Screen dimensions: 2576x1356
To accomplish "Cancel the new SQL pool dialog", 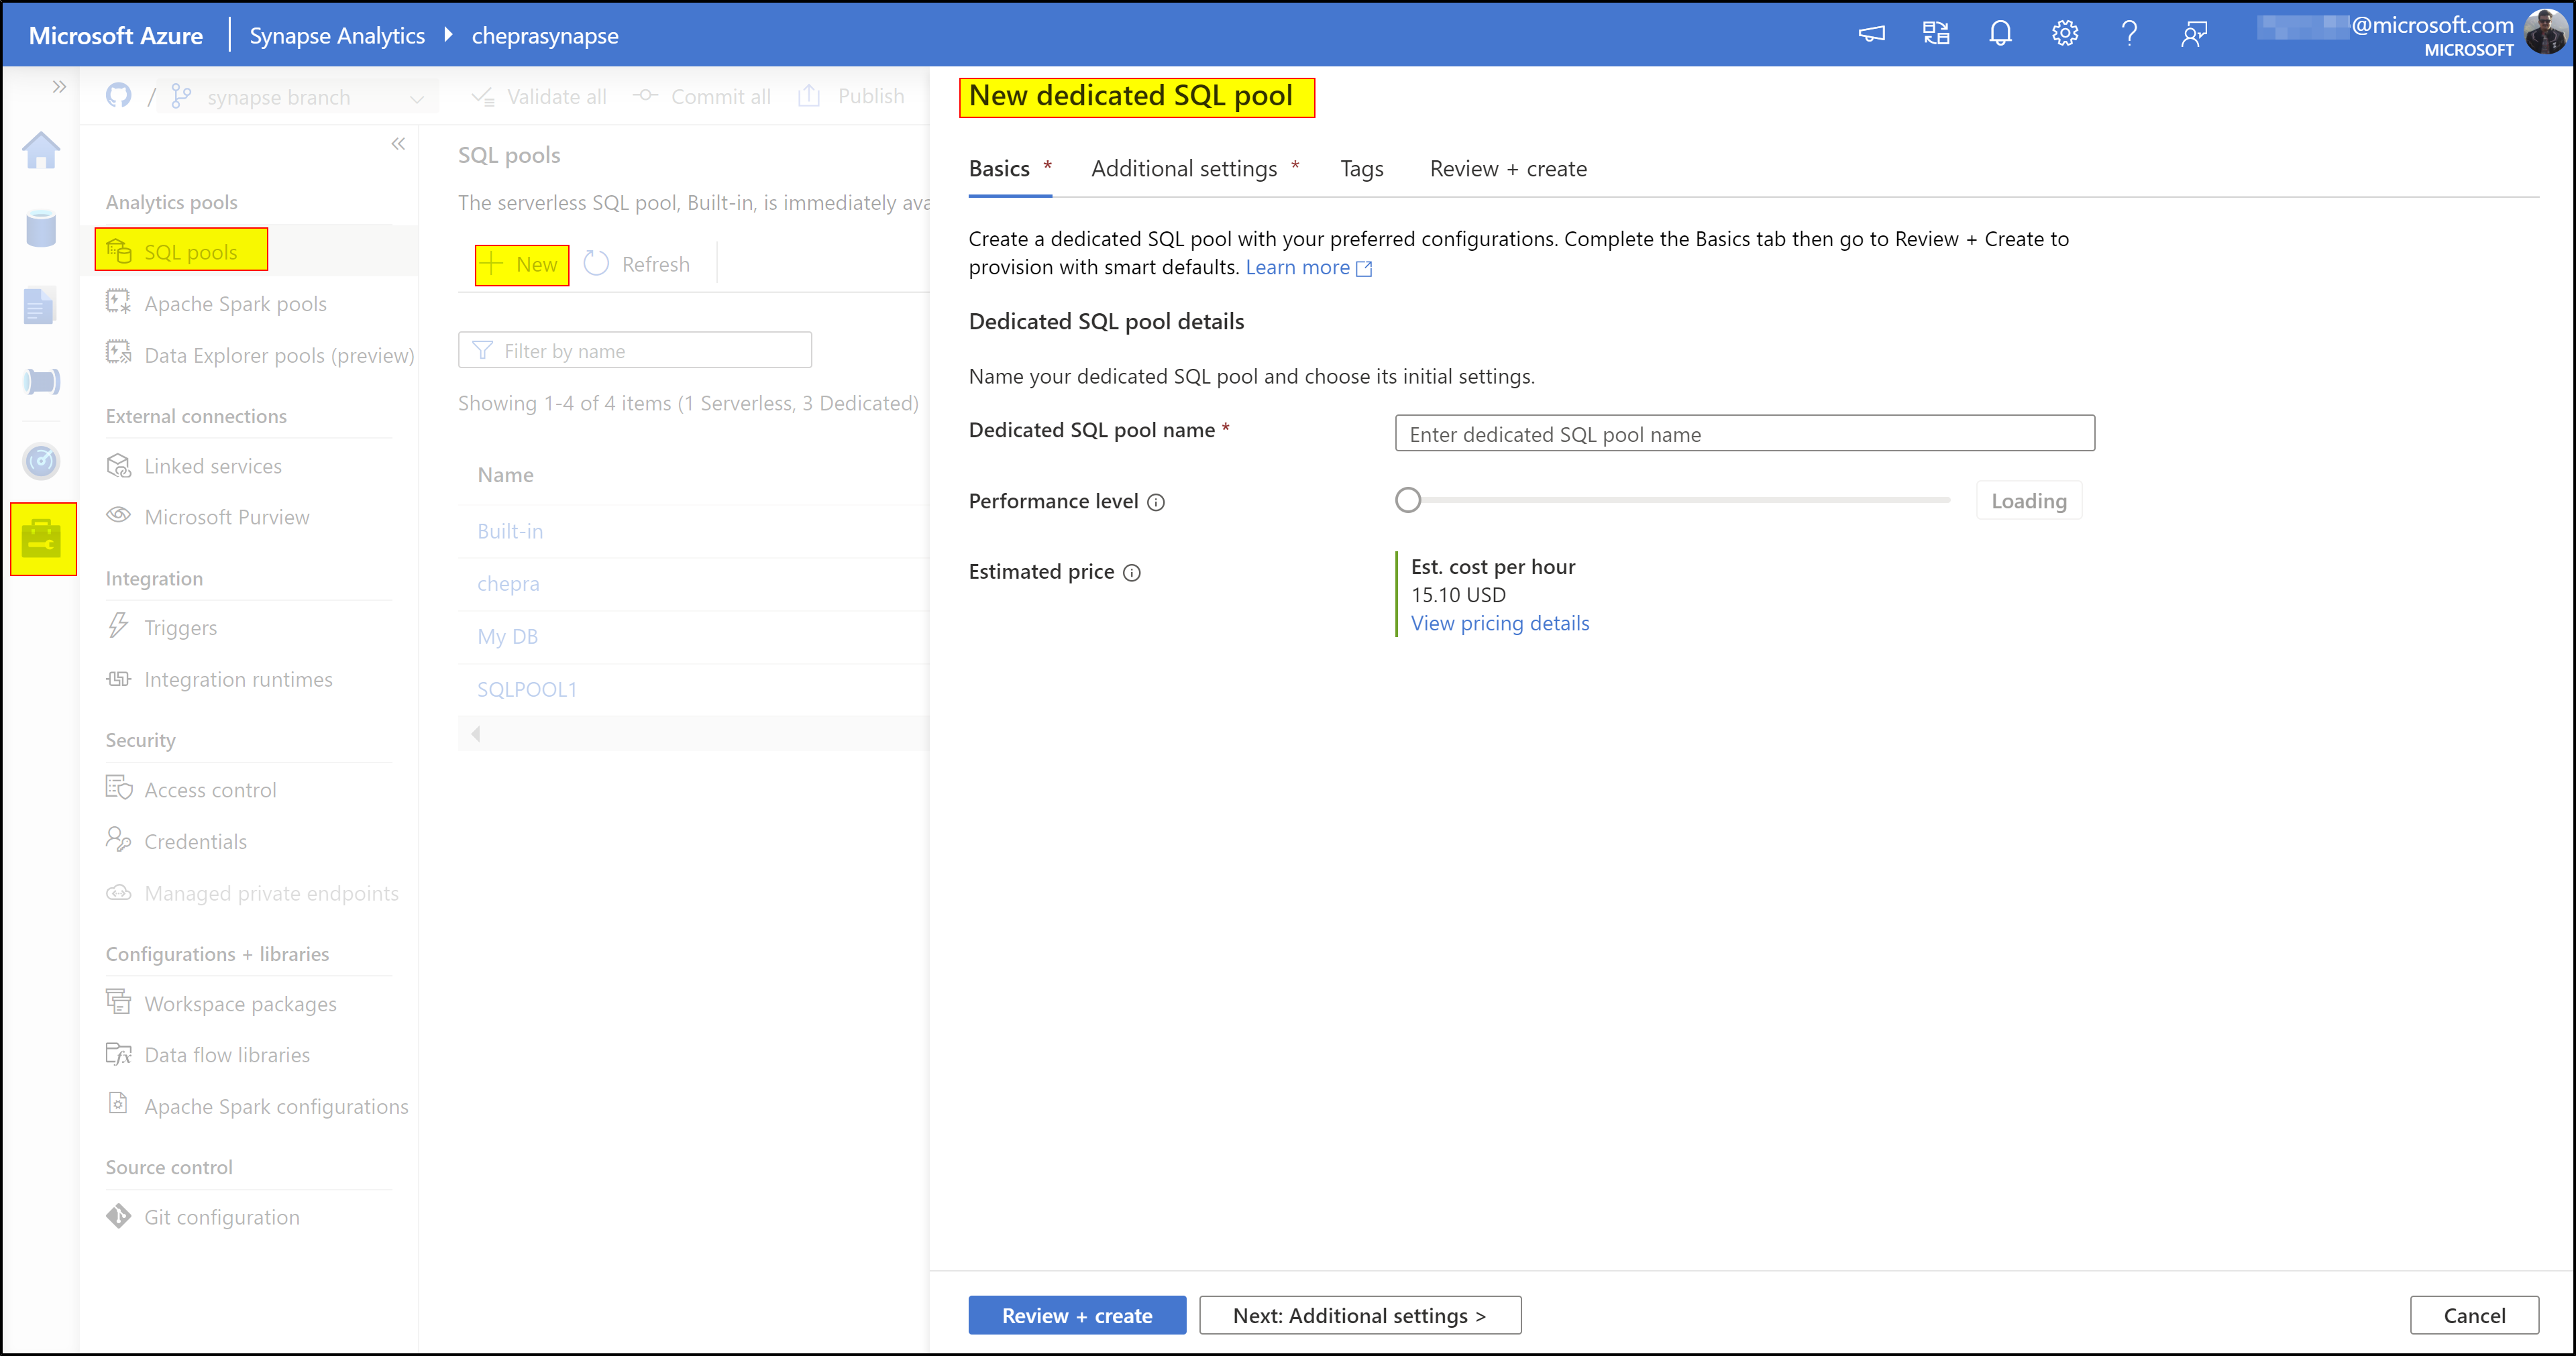I will coord(2474,1315).
